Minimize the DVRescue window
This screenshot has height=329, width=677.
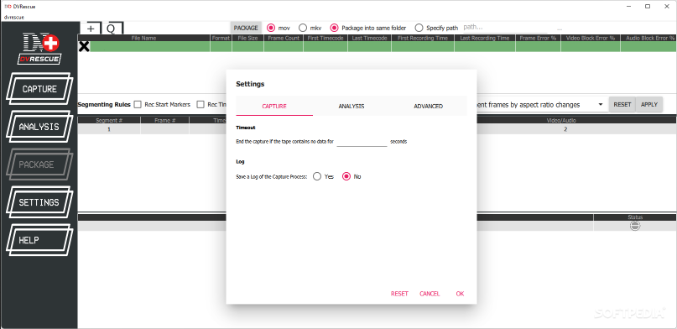pyautogui.click(x=628, y=6)
